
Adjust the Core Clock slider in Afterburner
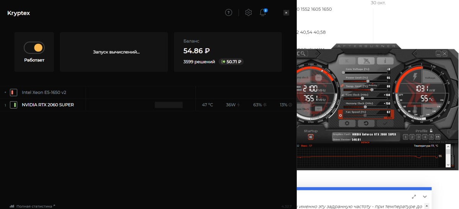pyautogui.click(x=365, y=98)
